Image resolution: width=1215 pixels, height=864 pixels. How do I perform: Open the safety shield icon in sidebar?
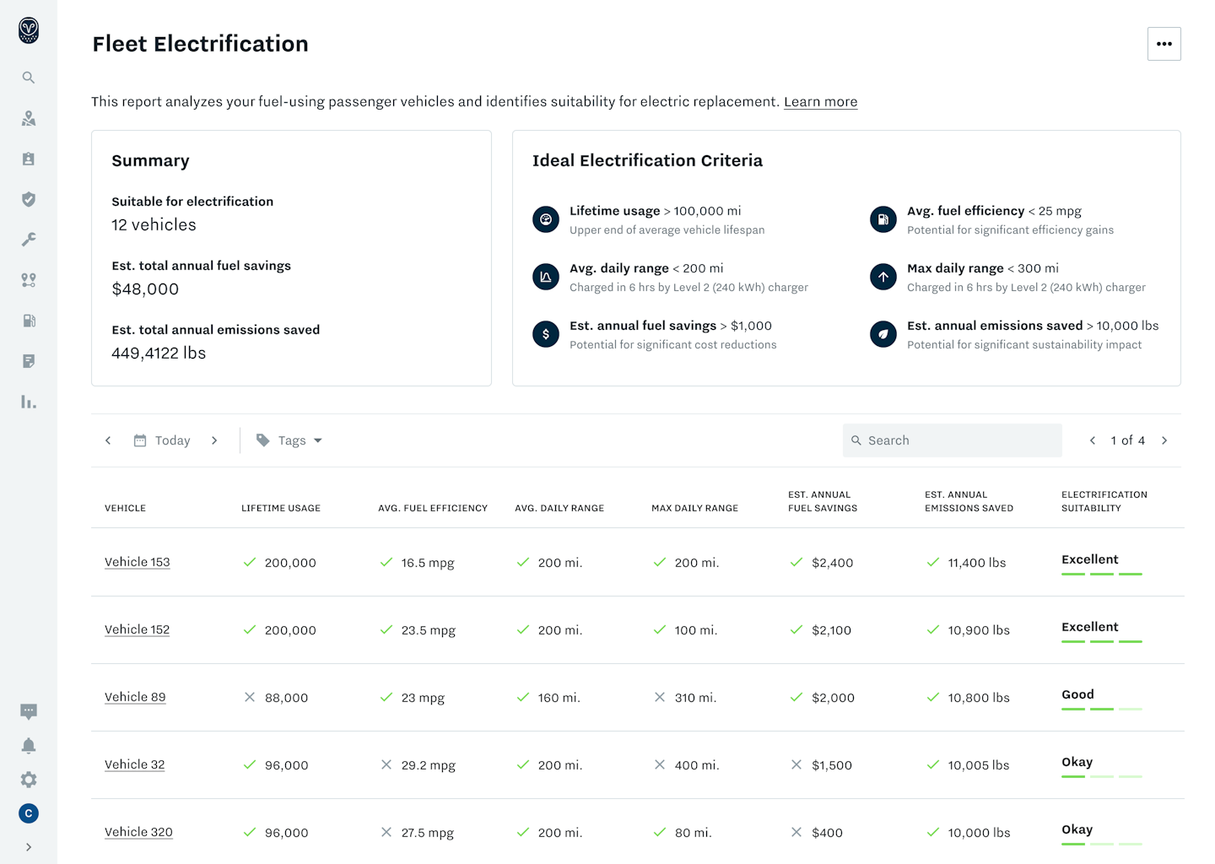[29, 199]
